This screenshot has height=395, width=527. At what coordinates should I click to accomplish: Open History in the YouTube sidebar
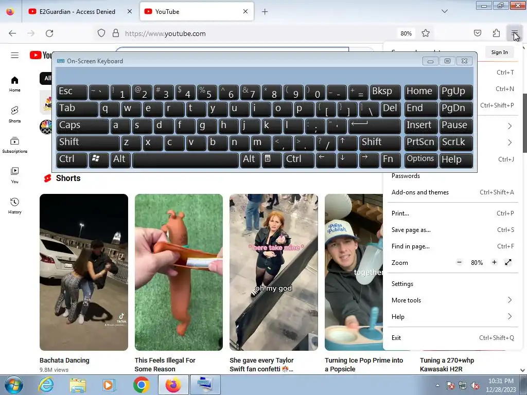coord(14,206)
